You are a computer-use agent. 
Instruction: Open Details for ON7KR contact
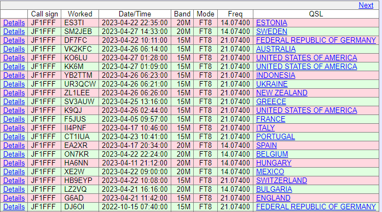point(14,154)
